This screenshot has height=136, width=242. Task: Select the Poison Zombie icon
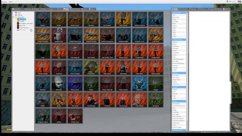click(124, 83)
